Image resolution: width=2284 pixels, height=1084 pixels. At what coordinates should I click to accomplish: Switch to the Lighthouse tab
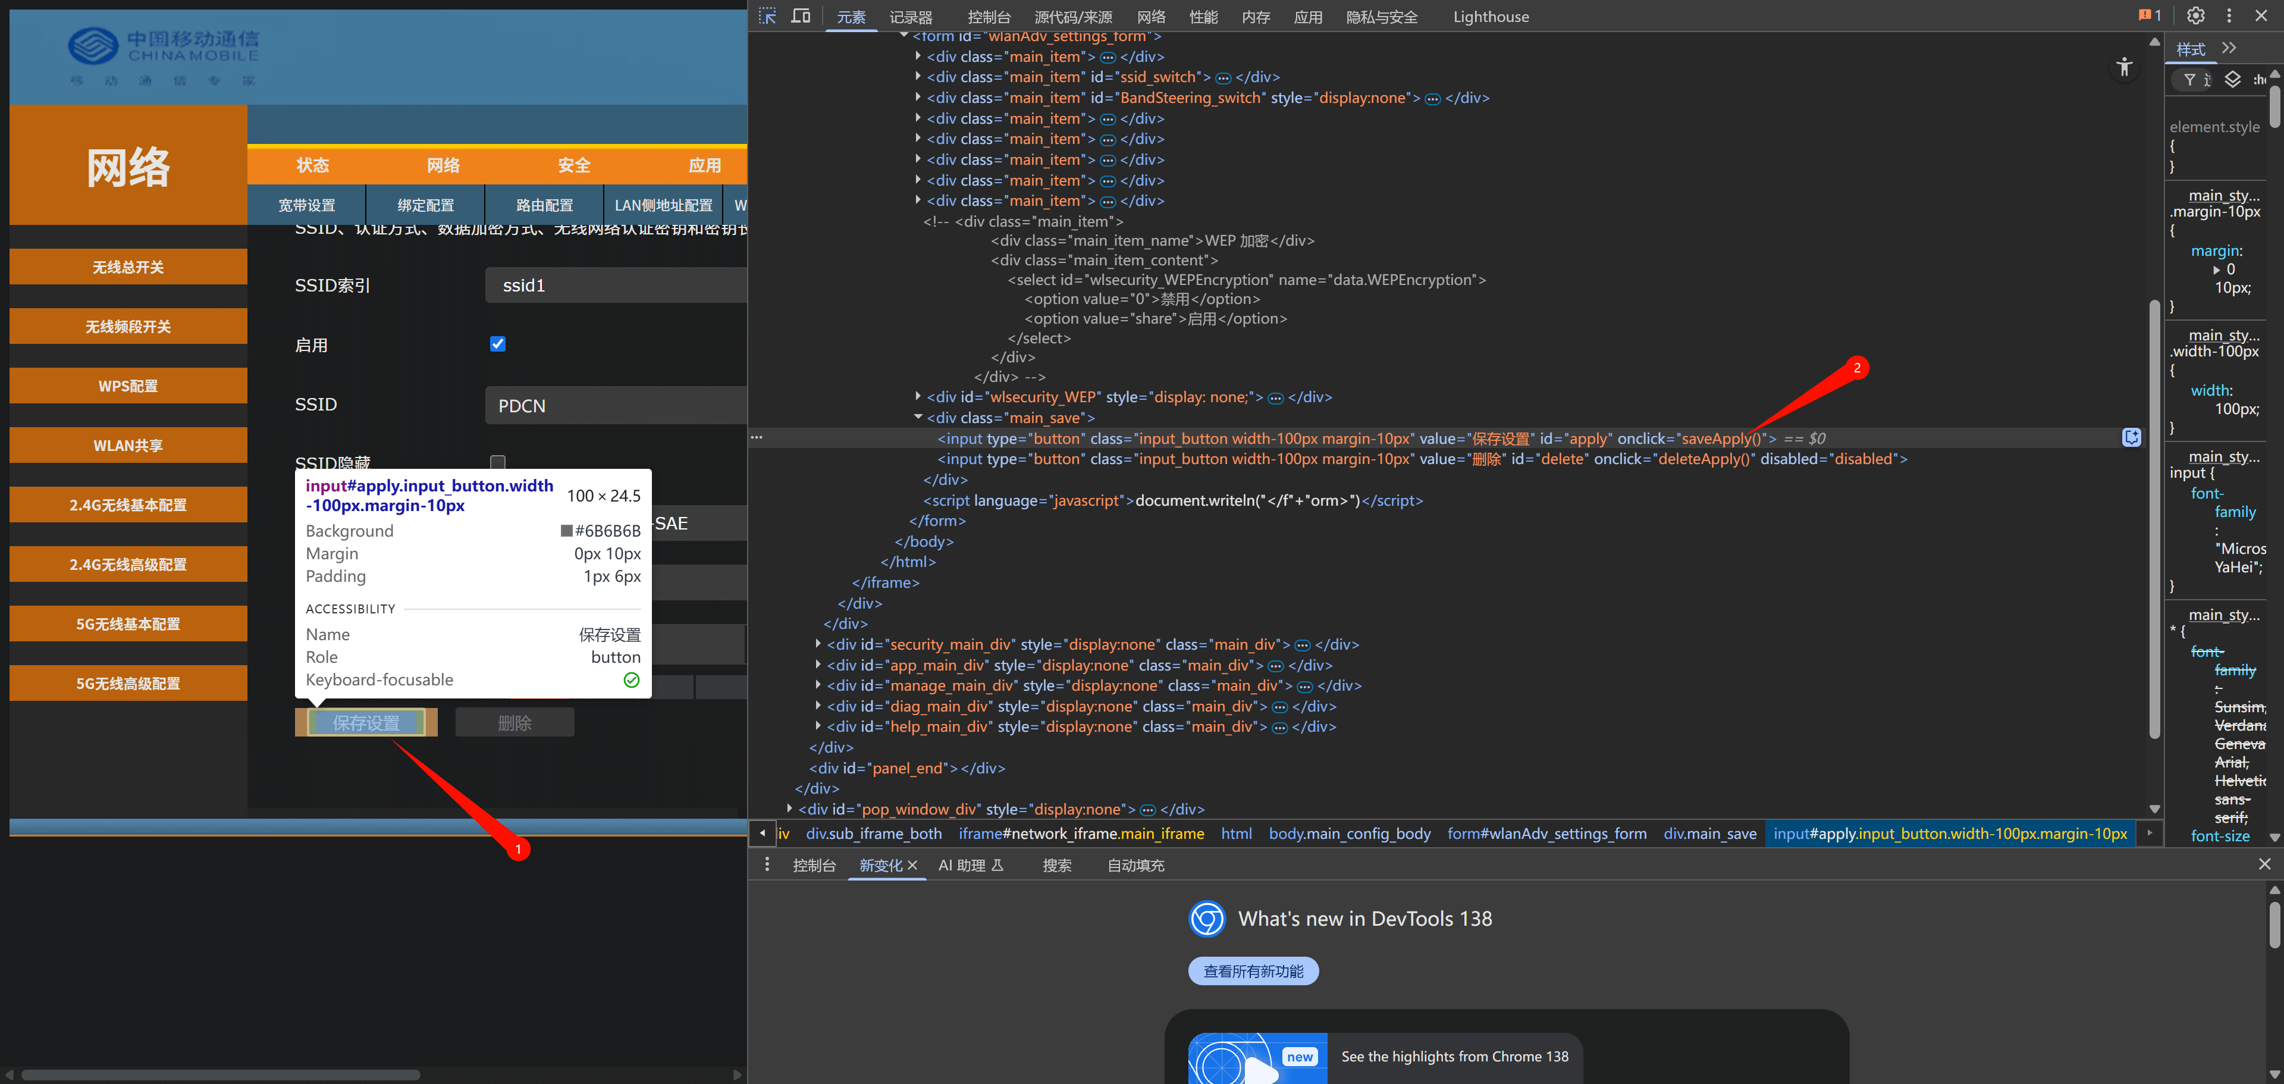click(1491, 17)
